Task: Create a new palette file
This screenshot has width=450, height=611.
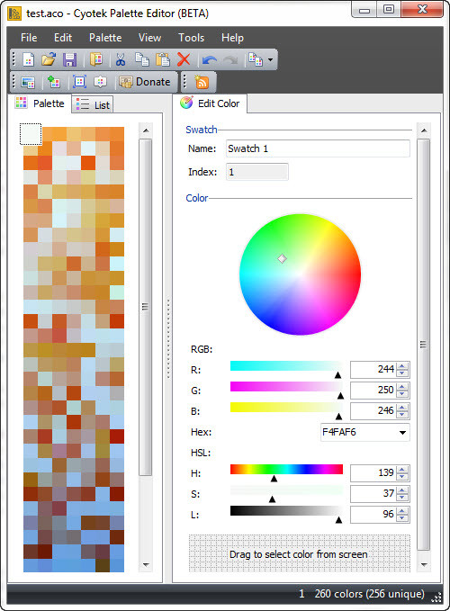Action: pos(29,59)
